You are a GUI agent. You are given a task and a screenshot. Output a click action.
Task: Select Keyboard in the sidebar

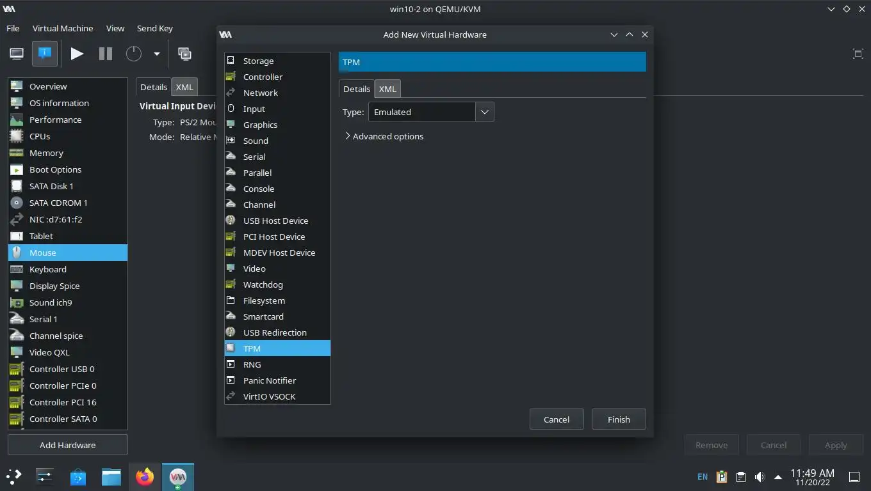coord(68,269)
